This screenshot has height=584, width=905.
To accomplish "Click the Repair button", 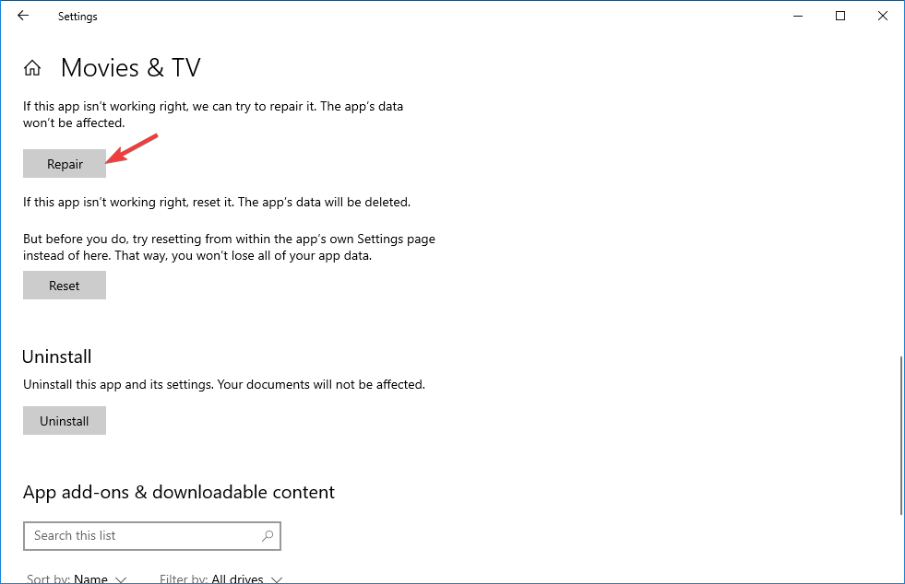I will click(65, 164).
